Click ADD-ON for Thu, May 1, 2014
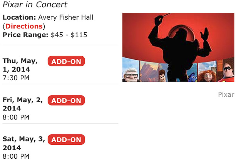Image resolution: width=236 pixels, height=161 pixels. tap(66, 61)
